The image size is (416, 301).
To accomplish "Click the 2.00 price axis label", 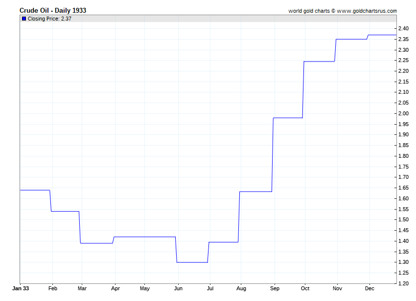I will [x=404, y=113].
